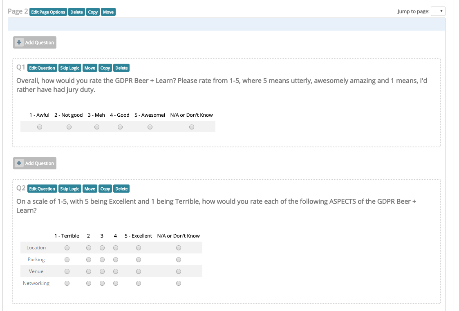Rate Location as '5 - Excellent'

pos(139,248)
